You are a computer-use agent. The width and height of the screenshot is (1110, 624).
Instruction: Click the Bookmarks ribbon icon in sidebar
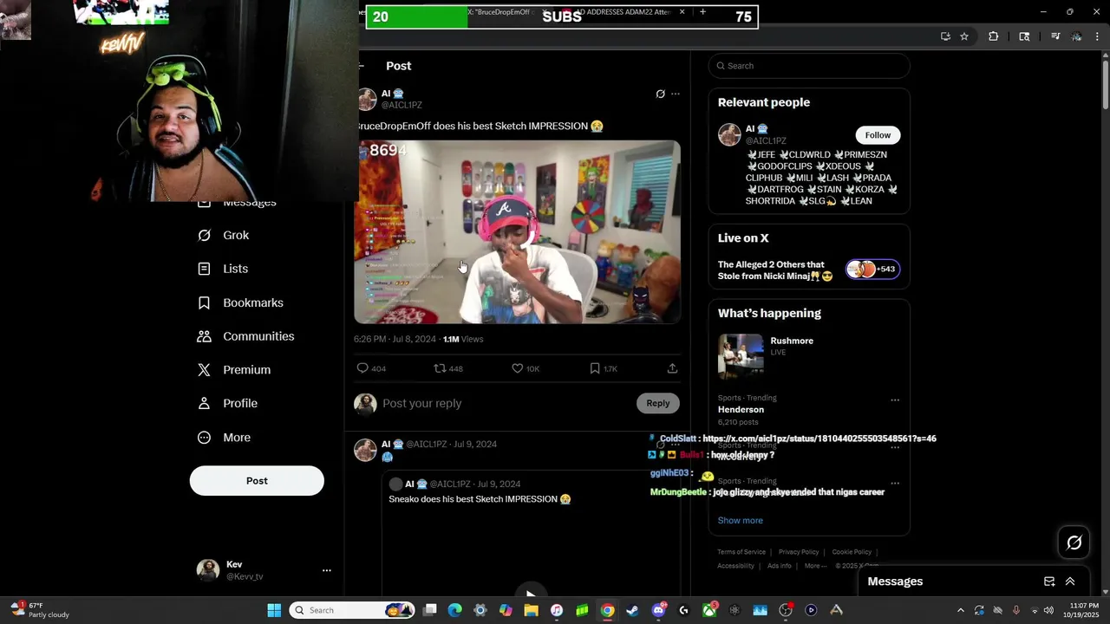pos(204,302)
